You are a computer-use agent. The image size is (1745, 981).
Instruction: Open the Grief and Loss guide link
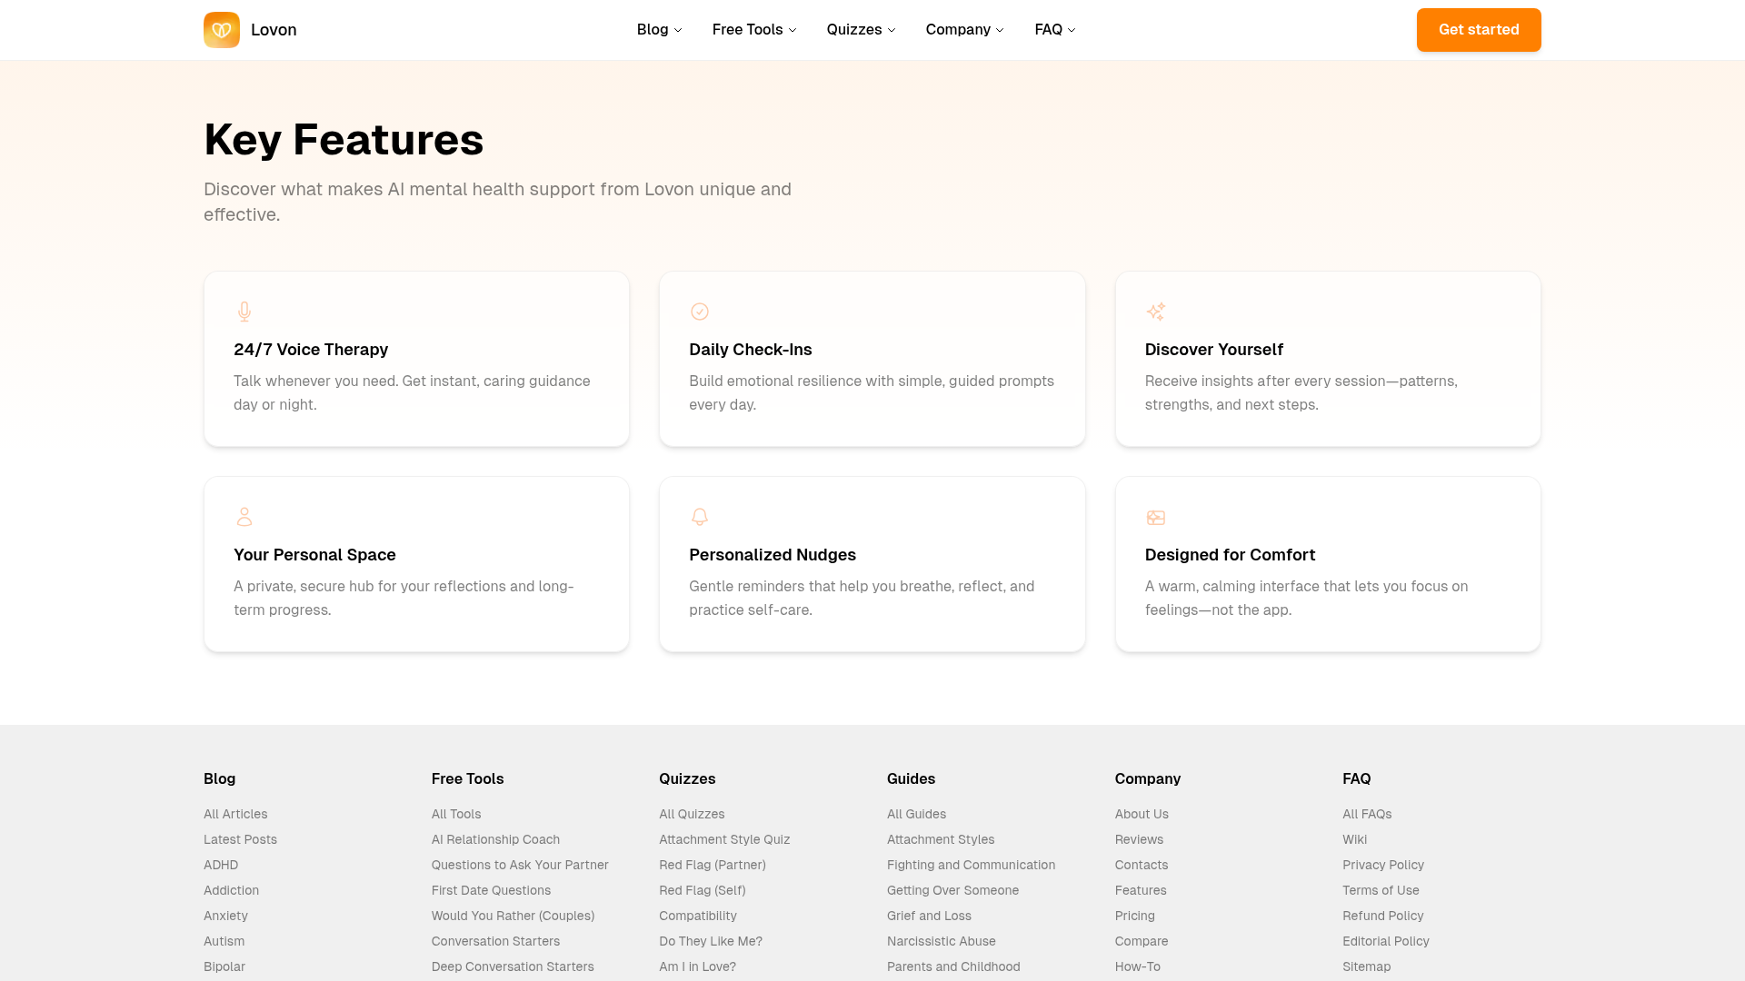click(x=929, y=916)
